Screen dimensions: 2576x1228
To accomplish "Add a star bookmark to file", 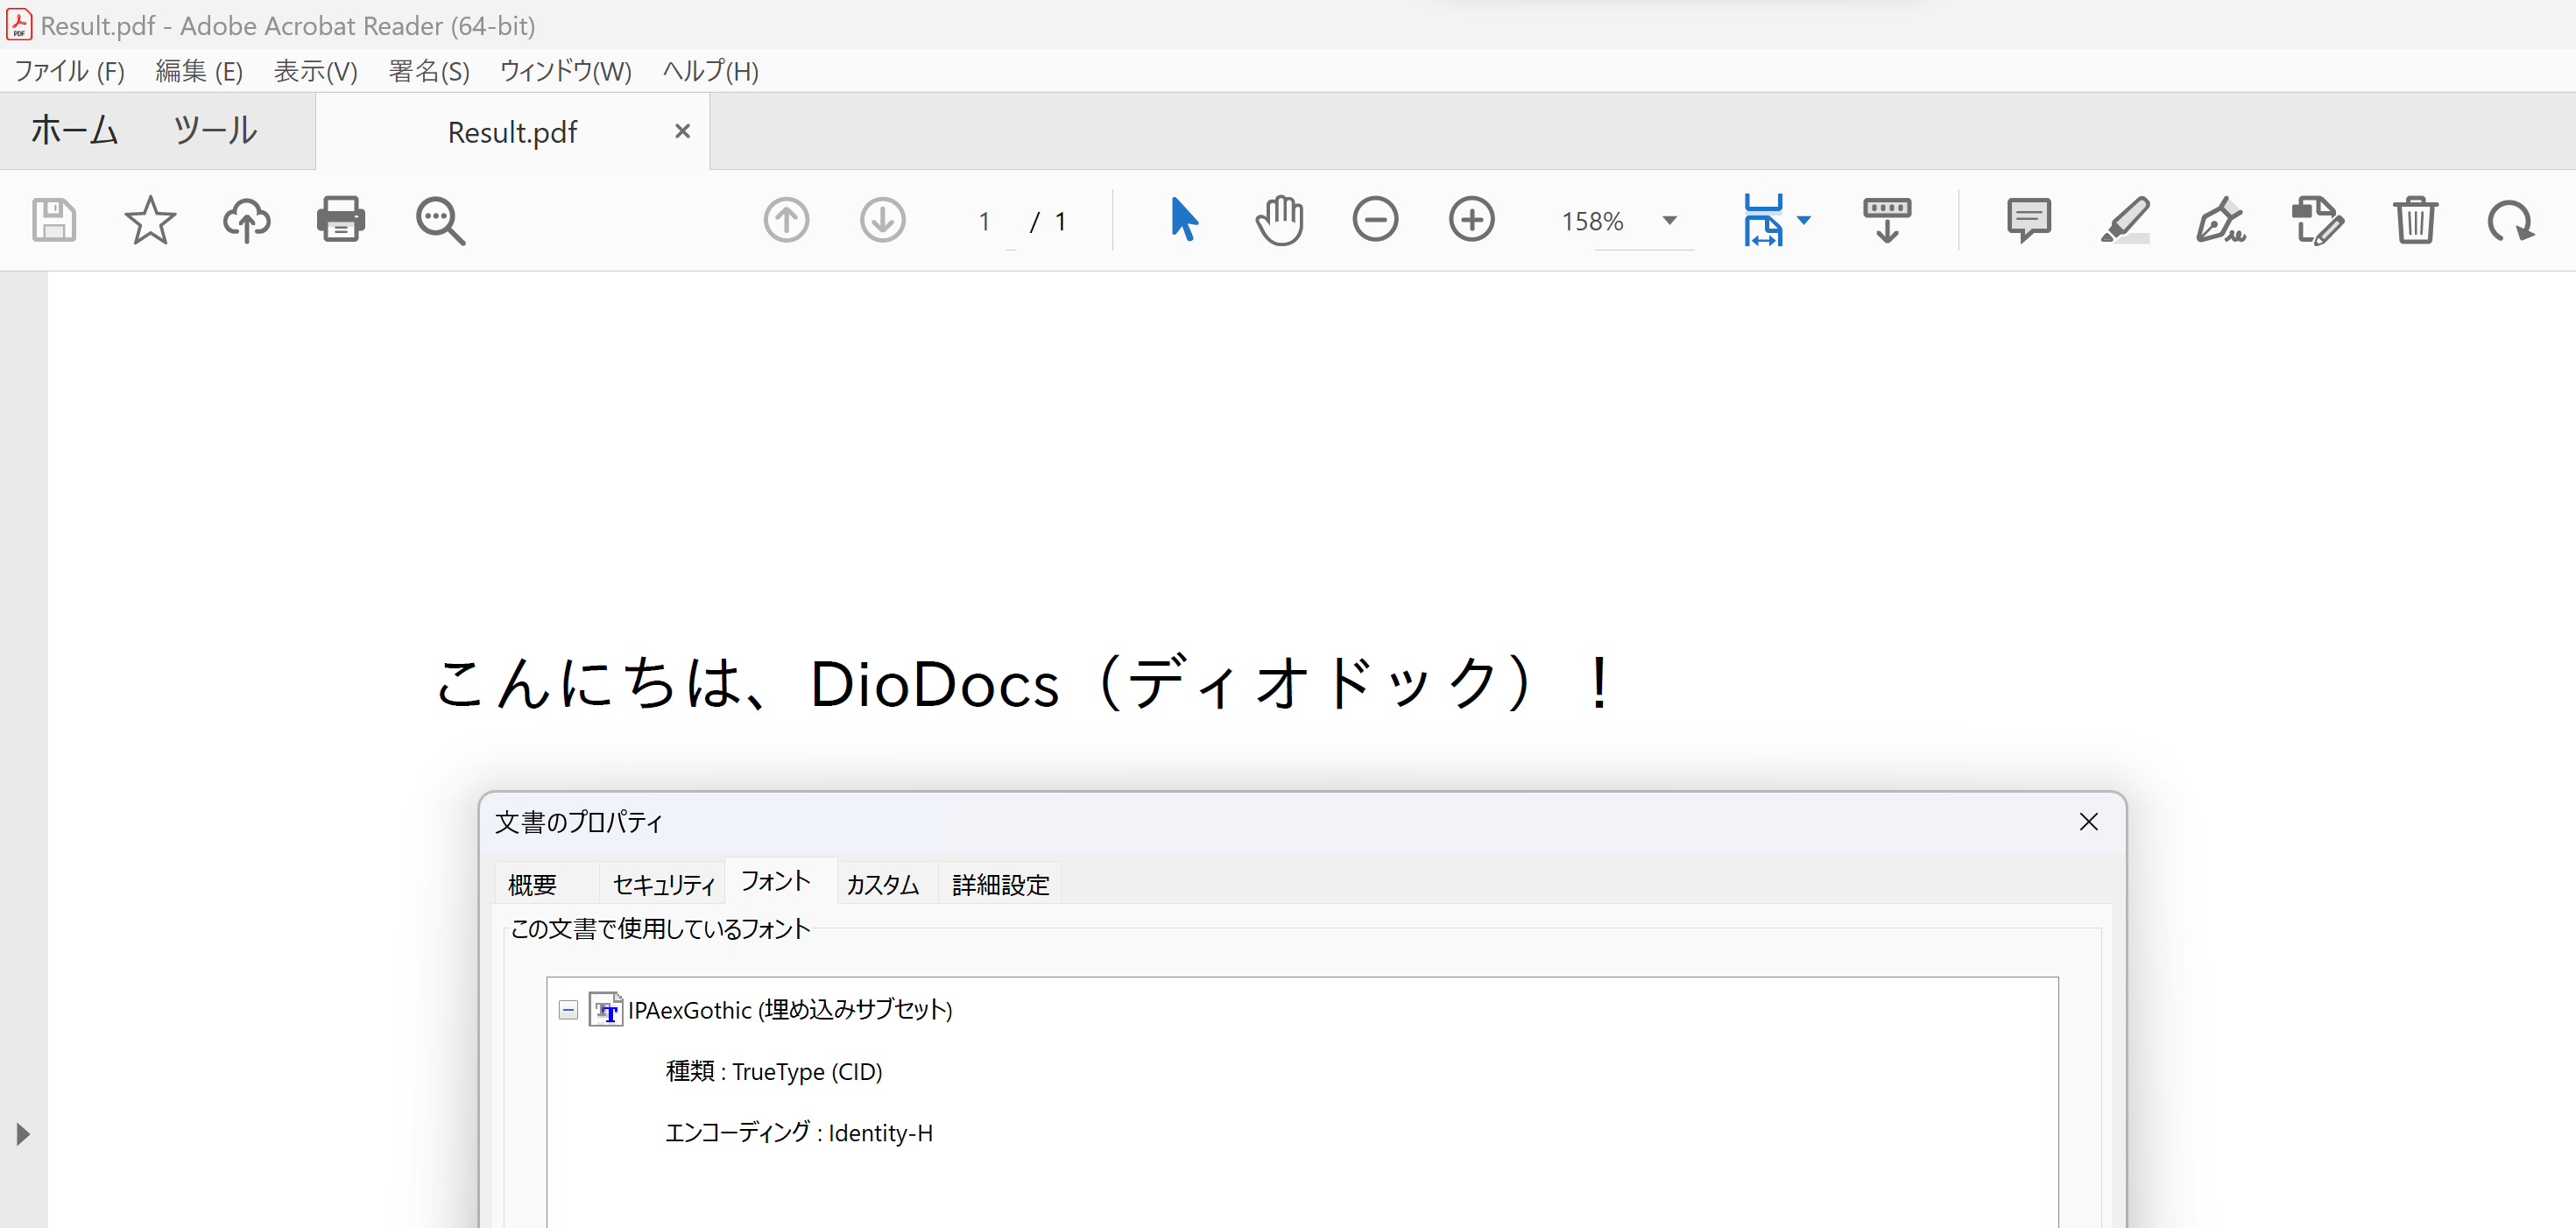I will coord(150,220).
